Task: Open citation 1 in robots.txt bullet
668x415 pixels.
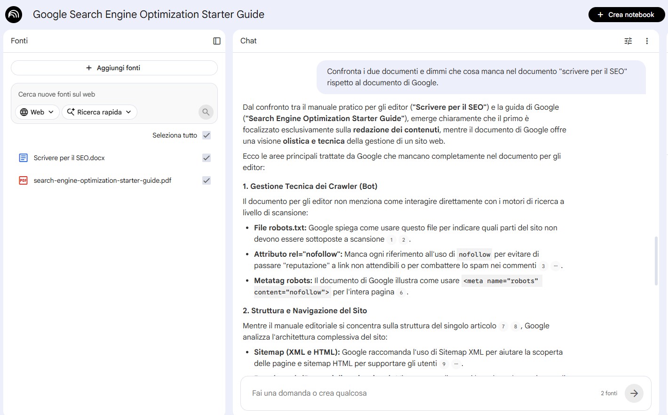Action: tap(391, 240)
